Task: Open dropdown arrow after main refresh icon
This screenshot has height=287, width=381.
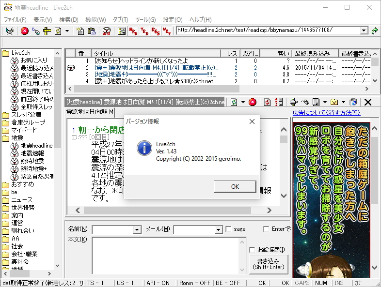Action: pyautogui.click(x=67, y=31)
